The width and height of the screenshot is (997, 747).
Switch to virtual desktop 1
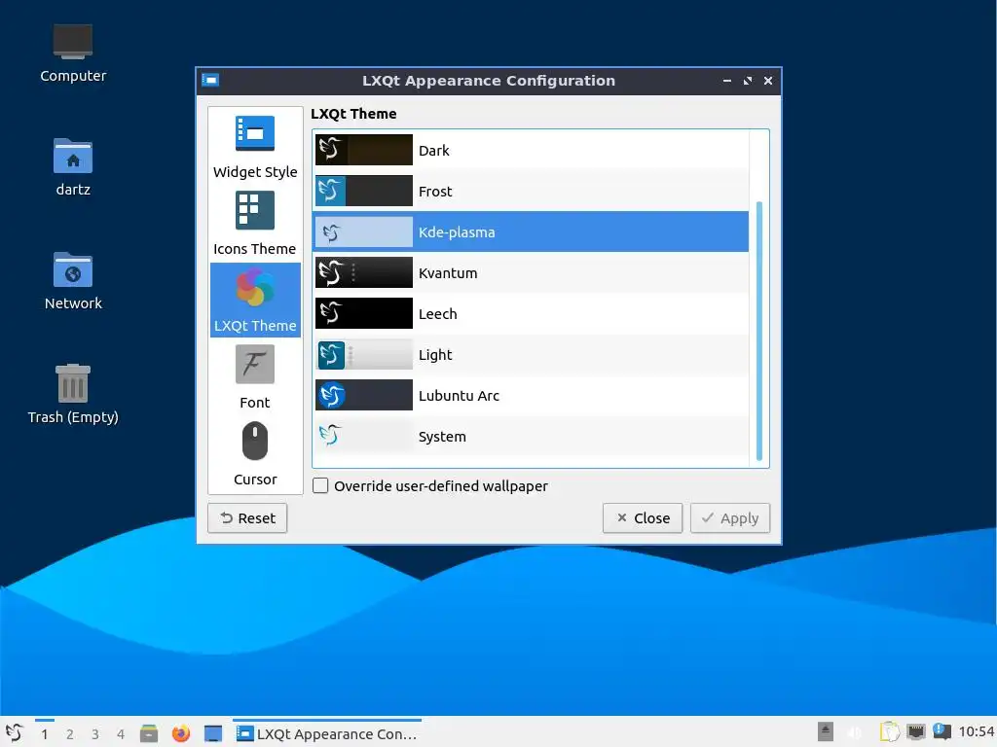coord(45,733)
